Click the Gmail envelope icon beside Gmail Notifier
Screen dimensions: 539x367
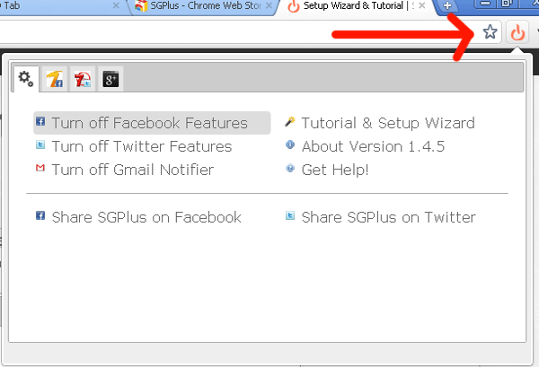click(x=40, y=169)
